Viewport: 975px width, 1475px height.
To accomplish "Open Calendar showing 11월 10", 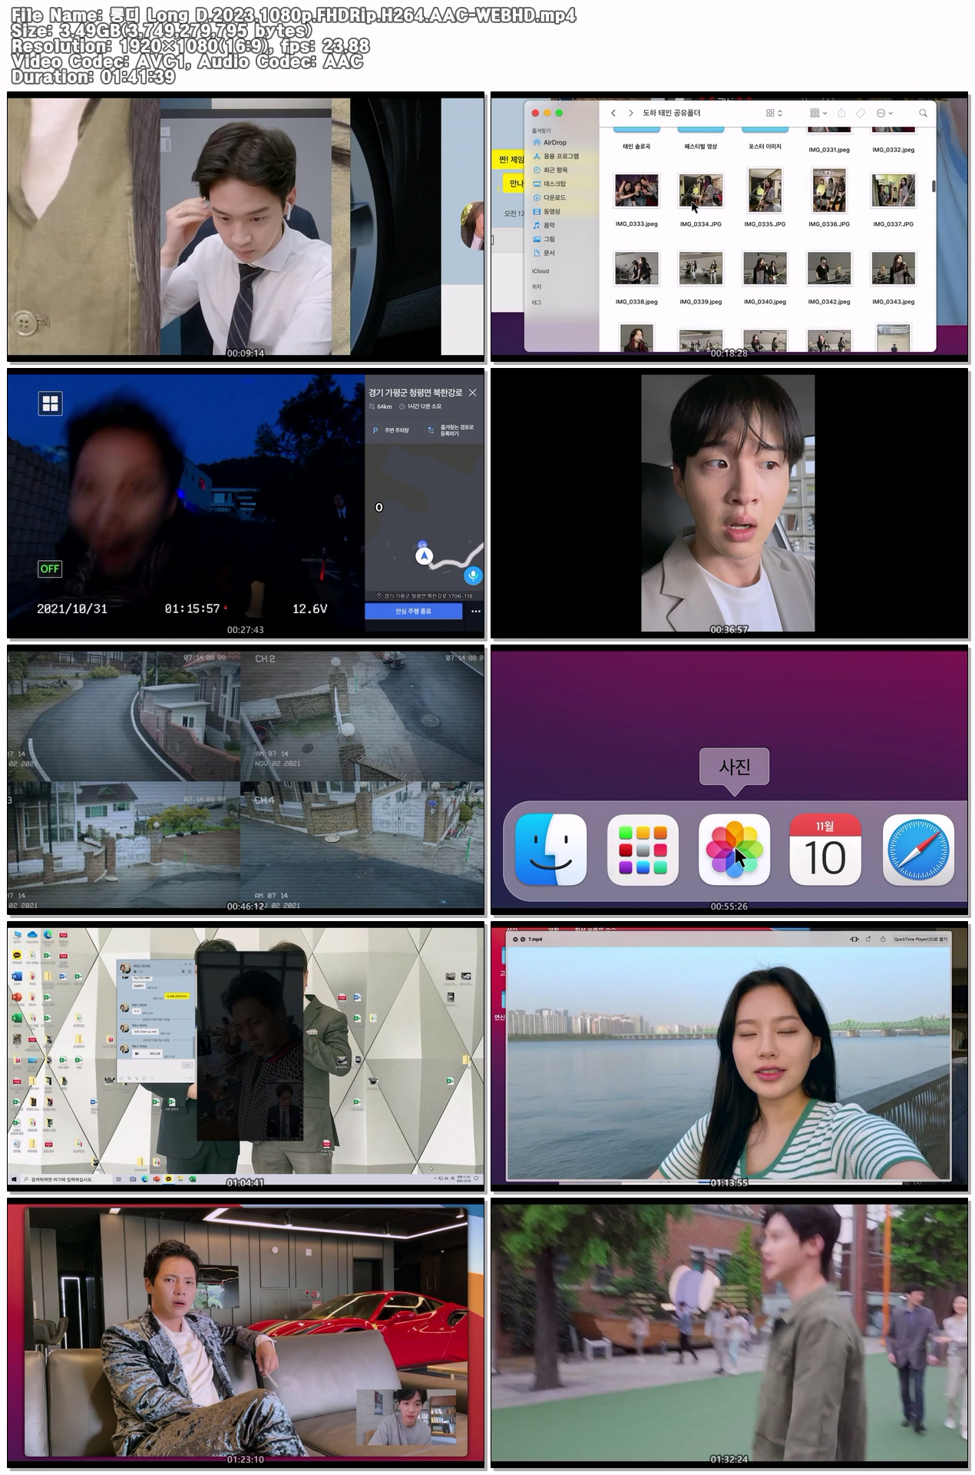I will pyautogui.click(x=825, y=850).
